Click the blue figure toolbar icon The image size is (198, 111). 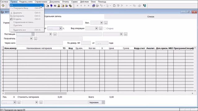coord(51,6)
